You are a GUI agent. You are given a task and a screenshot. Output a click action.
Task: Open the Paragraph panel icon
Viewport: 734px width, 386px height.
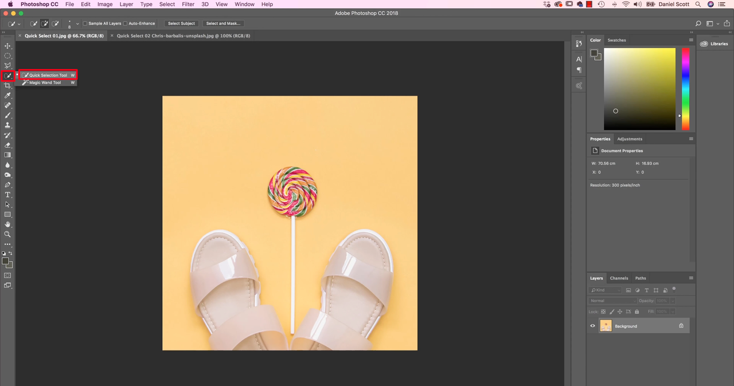(579, 70)
